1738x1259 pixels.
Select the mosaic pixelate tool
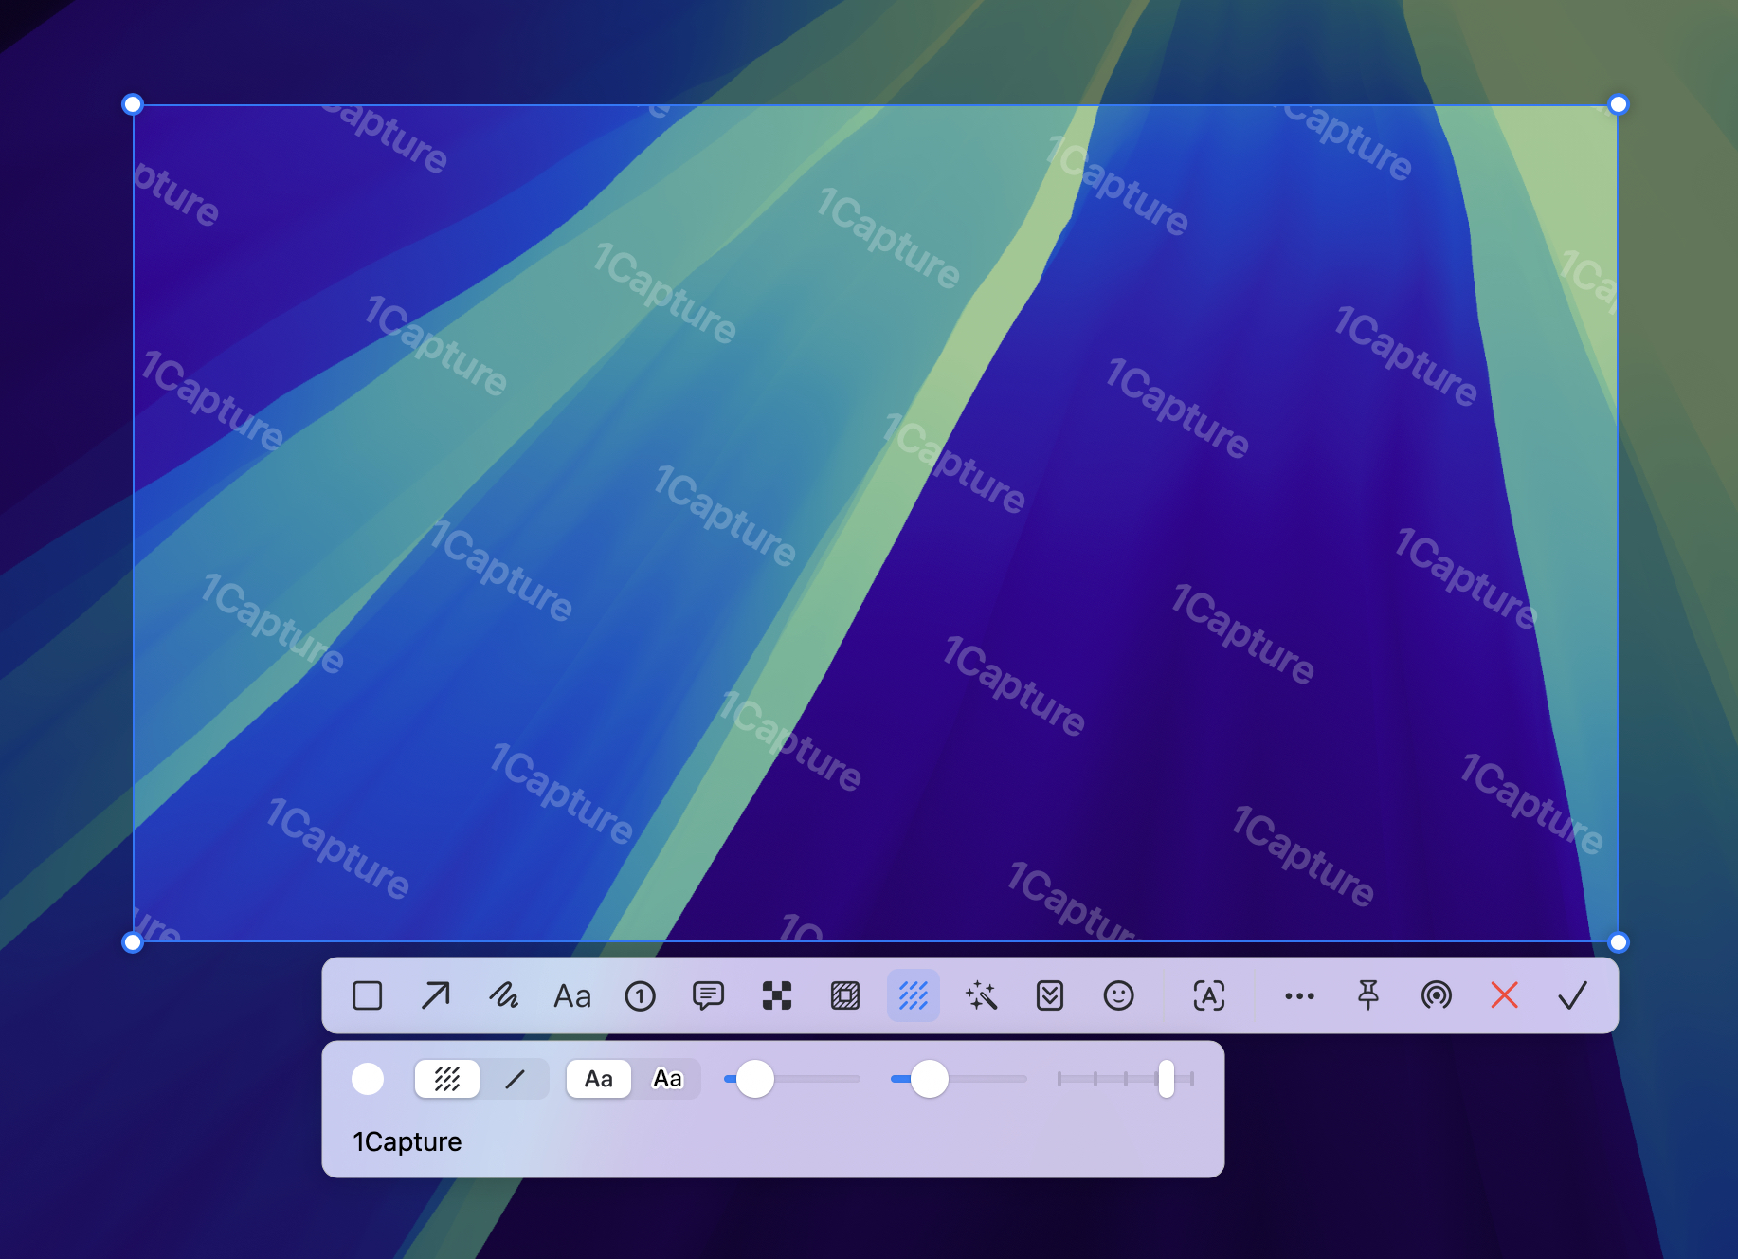tap(776, 995)
